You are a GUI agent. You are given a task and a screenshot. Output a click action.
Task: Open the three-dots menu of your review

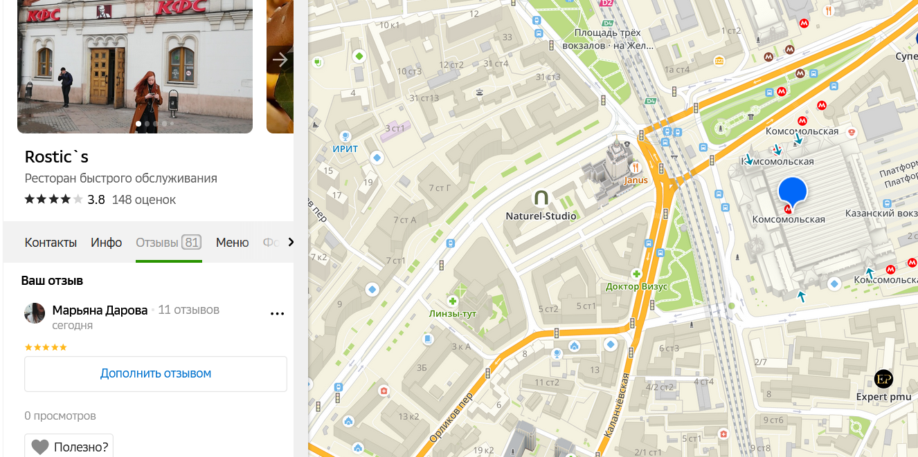pyautogui.click(x=277, y=313)
